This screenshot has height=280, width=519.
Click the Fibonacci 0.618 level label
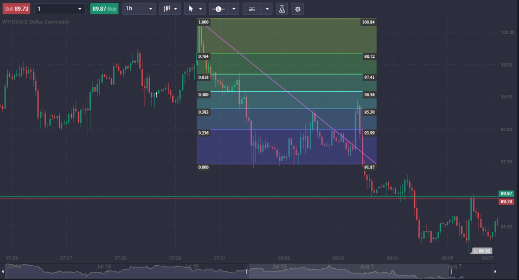click(x=203, y=77)
